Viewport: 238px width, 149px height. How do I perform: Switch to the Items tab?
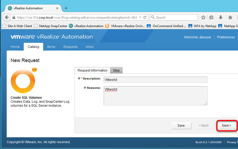point(51,47)
